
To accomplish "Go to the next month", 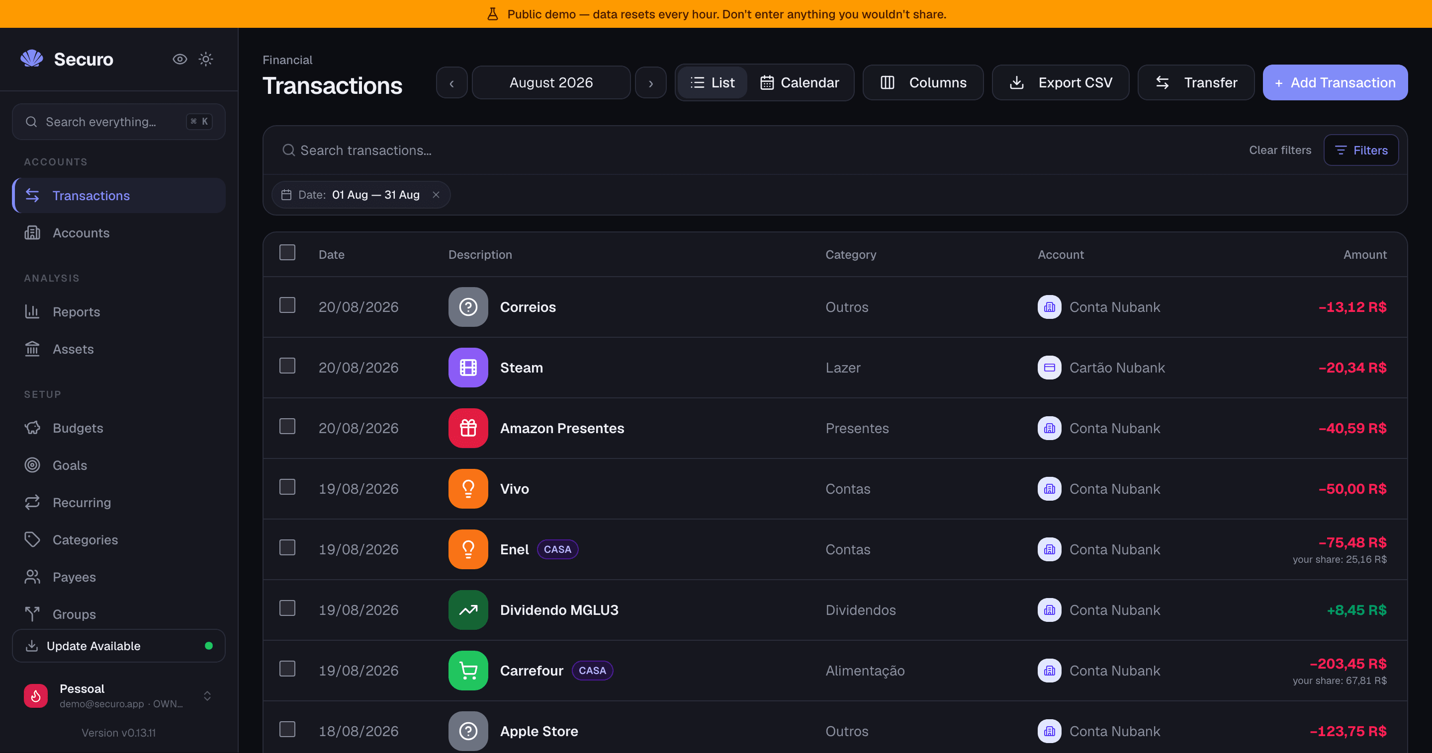I will pyautogui.click(x=650, y=83).
